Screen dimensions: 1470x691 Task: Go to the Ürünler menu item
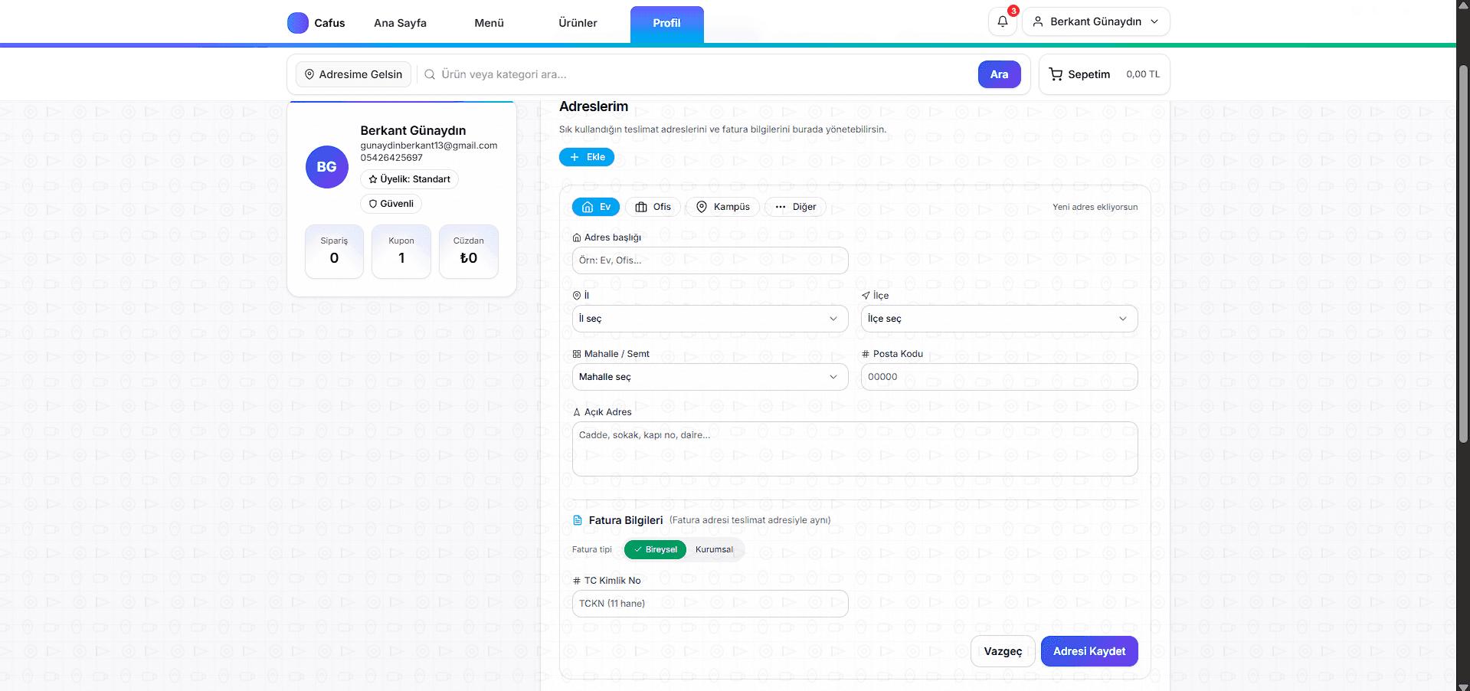578,23
